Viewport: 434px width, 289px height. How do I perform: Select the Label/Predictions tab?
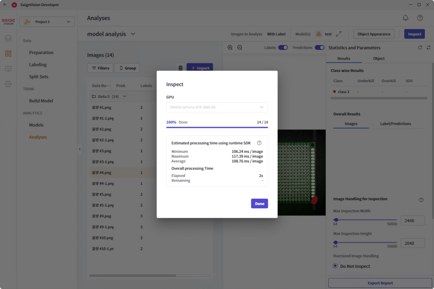pyautogui.click(x=395, y=124)
